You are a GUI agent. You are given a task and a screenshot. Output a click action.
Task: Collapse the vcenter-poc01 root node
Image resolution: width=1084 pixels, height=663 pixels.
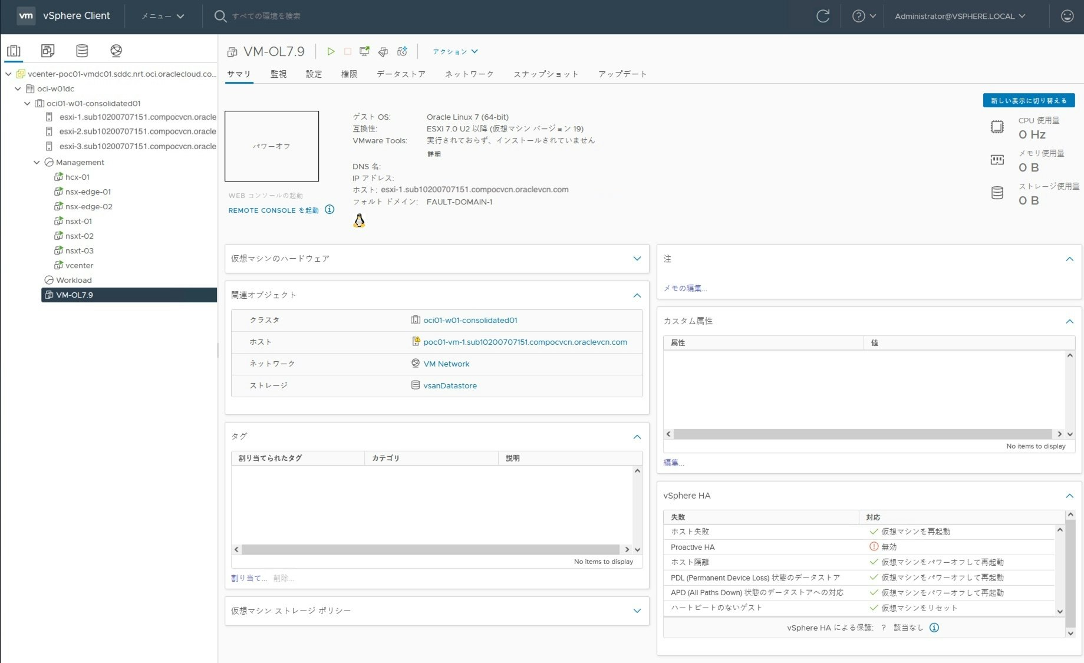pyautogui.click(x=8, y=74)
